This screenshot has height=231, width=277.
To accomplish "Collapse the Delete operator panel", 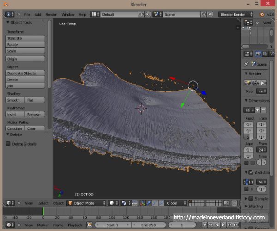I will pyautogui.click(x=8, y=134).
